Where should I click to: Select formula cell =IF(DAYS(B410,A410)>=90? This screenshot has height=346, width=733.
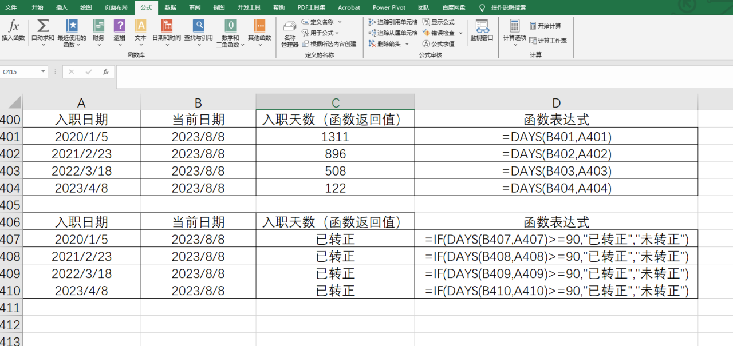(557, 290)
